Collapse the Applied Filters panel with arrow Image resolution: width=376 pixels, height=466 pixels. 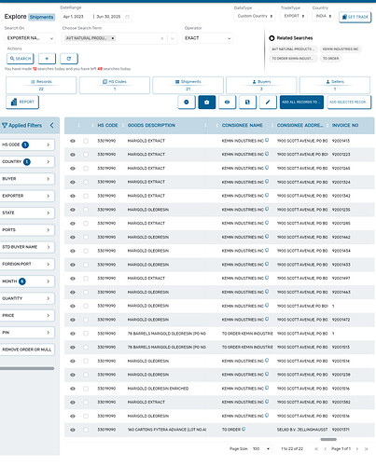tap(51, 125)
